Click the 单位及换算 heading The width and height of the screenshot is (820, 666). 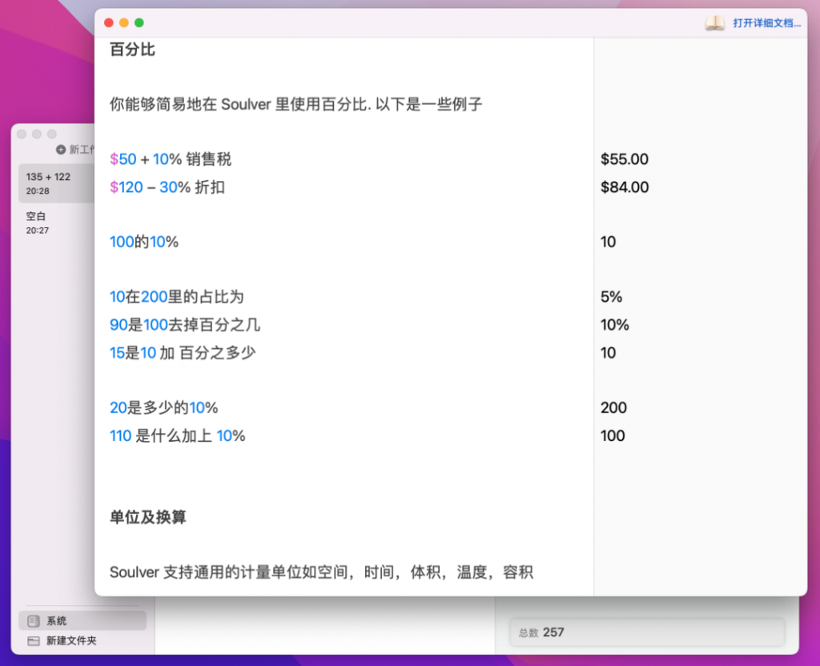pyautogui.click(x=147, y=517)
